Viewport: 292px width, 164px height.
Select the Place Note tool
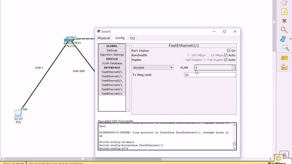(x=284, y=12)
